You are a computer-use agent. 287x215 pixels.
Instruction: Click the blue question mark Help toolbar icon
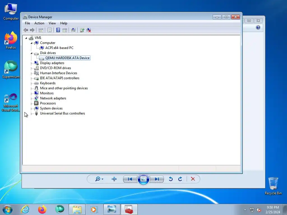tap(58, 30)
